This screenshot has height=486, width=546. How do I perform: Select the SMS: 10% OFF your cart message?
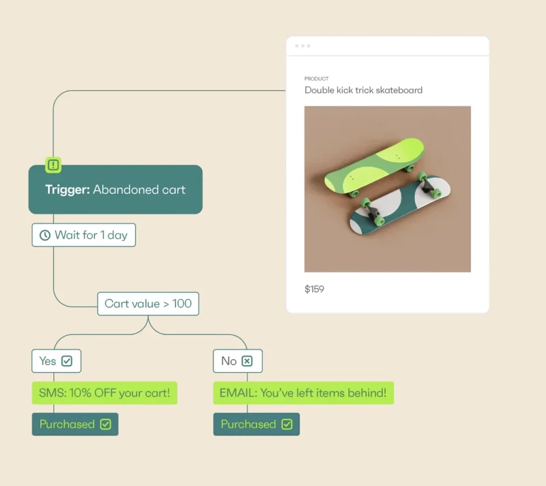pos(104,392)
